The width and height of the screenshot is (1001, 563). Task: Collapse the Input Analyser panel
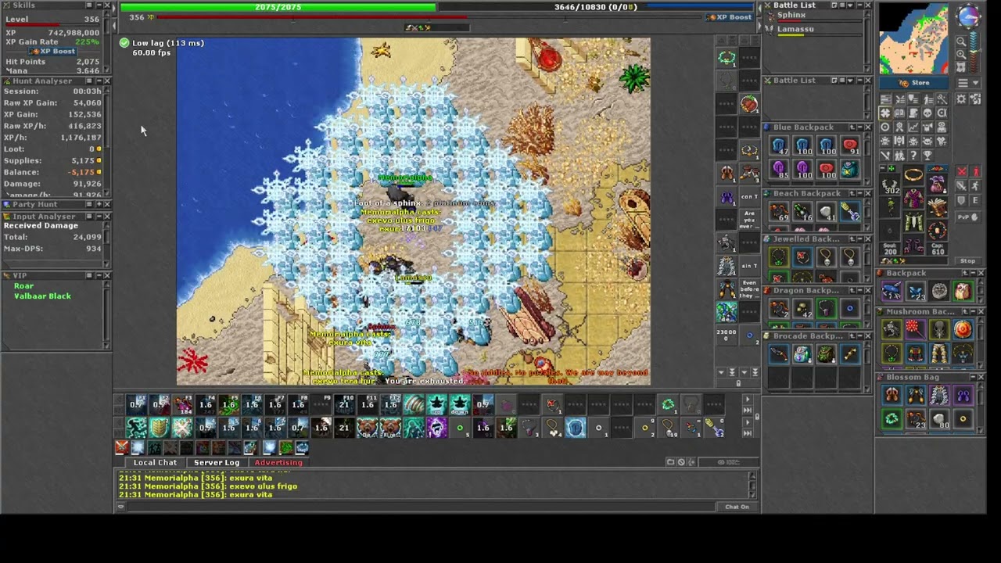pyautogui.click(x=99, y=217)
